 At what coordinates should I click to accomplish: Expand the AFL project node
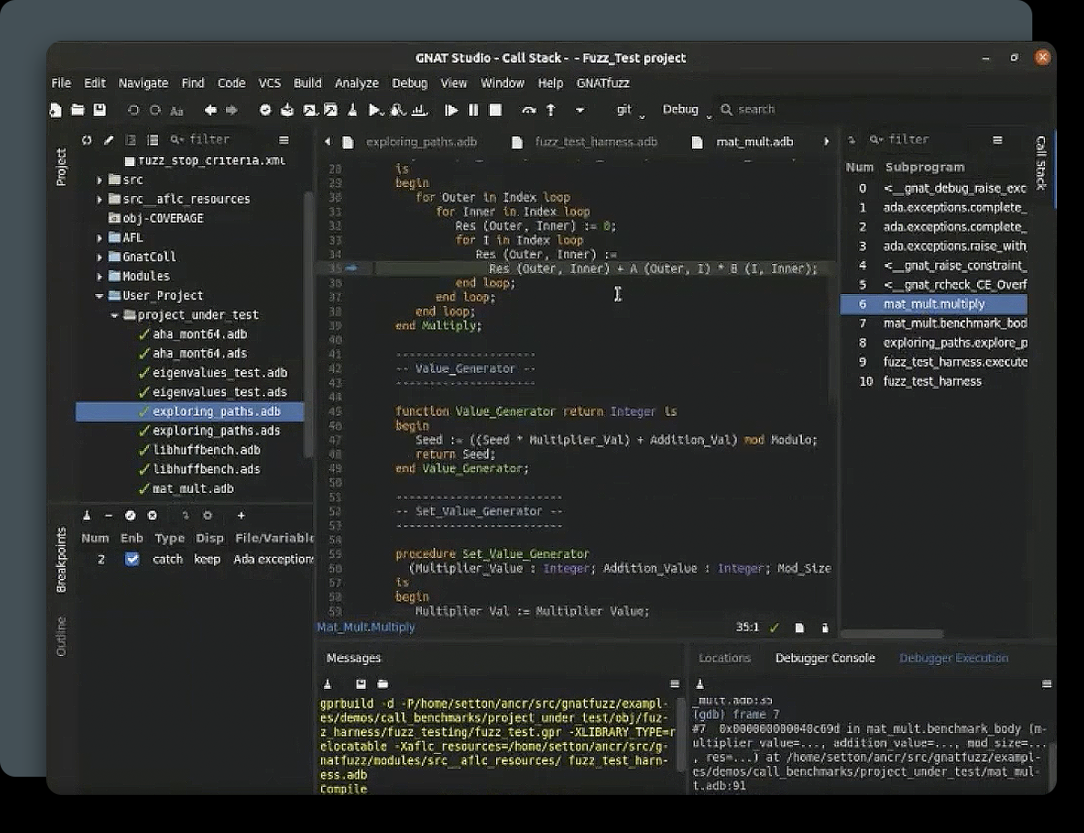pyautogui.click(x=100, y=238)
